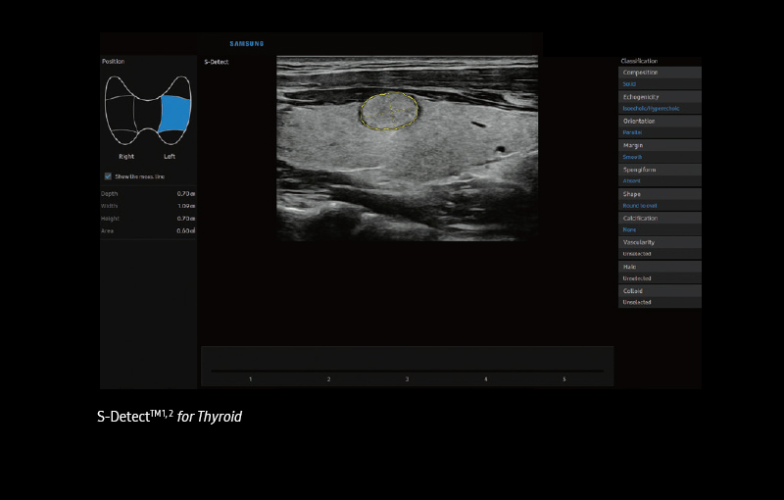Click the 'S-Detect' label beside the image
Screen dimensions: 784x500
(x=217, y=62)
